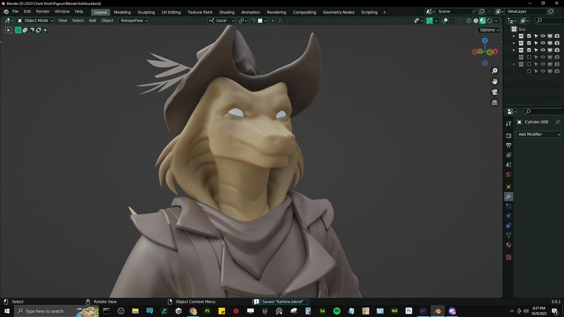This screenshot has height=317, width=564.
Task: Open snapping options dropdown
Action: (262, 20)
